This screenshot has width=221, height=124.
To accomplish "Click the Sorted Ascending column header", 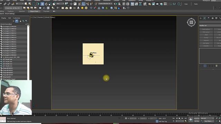I will (x=6, y=24).
